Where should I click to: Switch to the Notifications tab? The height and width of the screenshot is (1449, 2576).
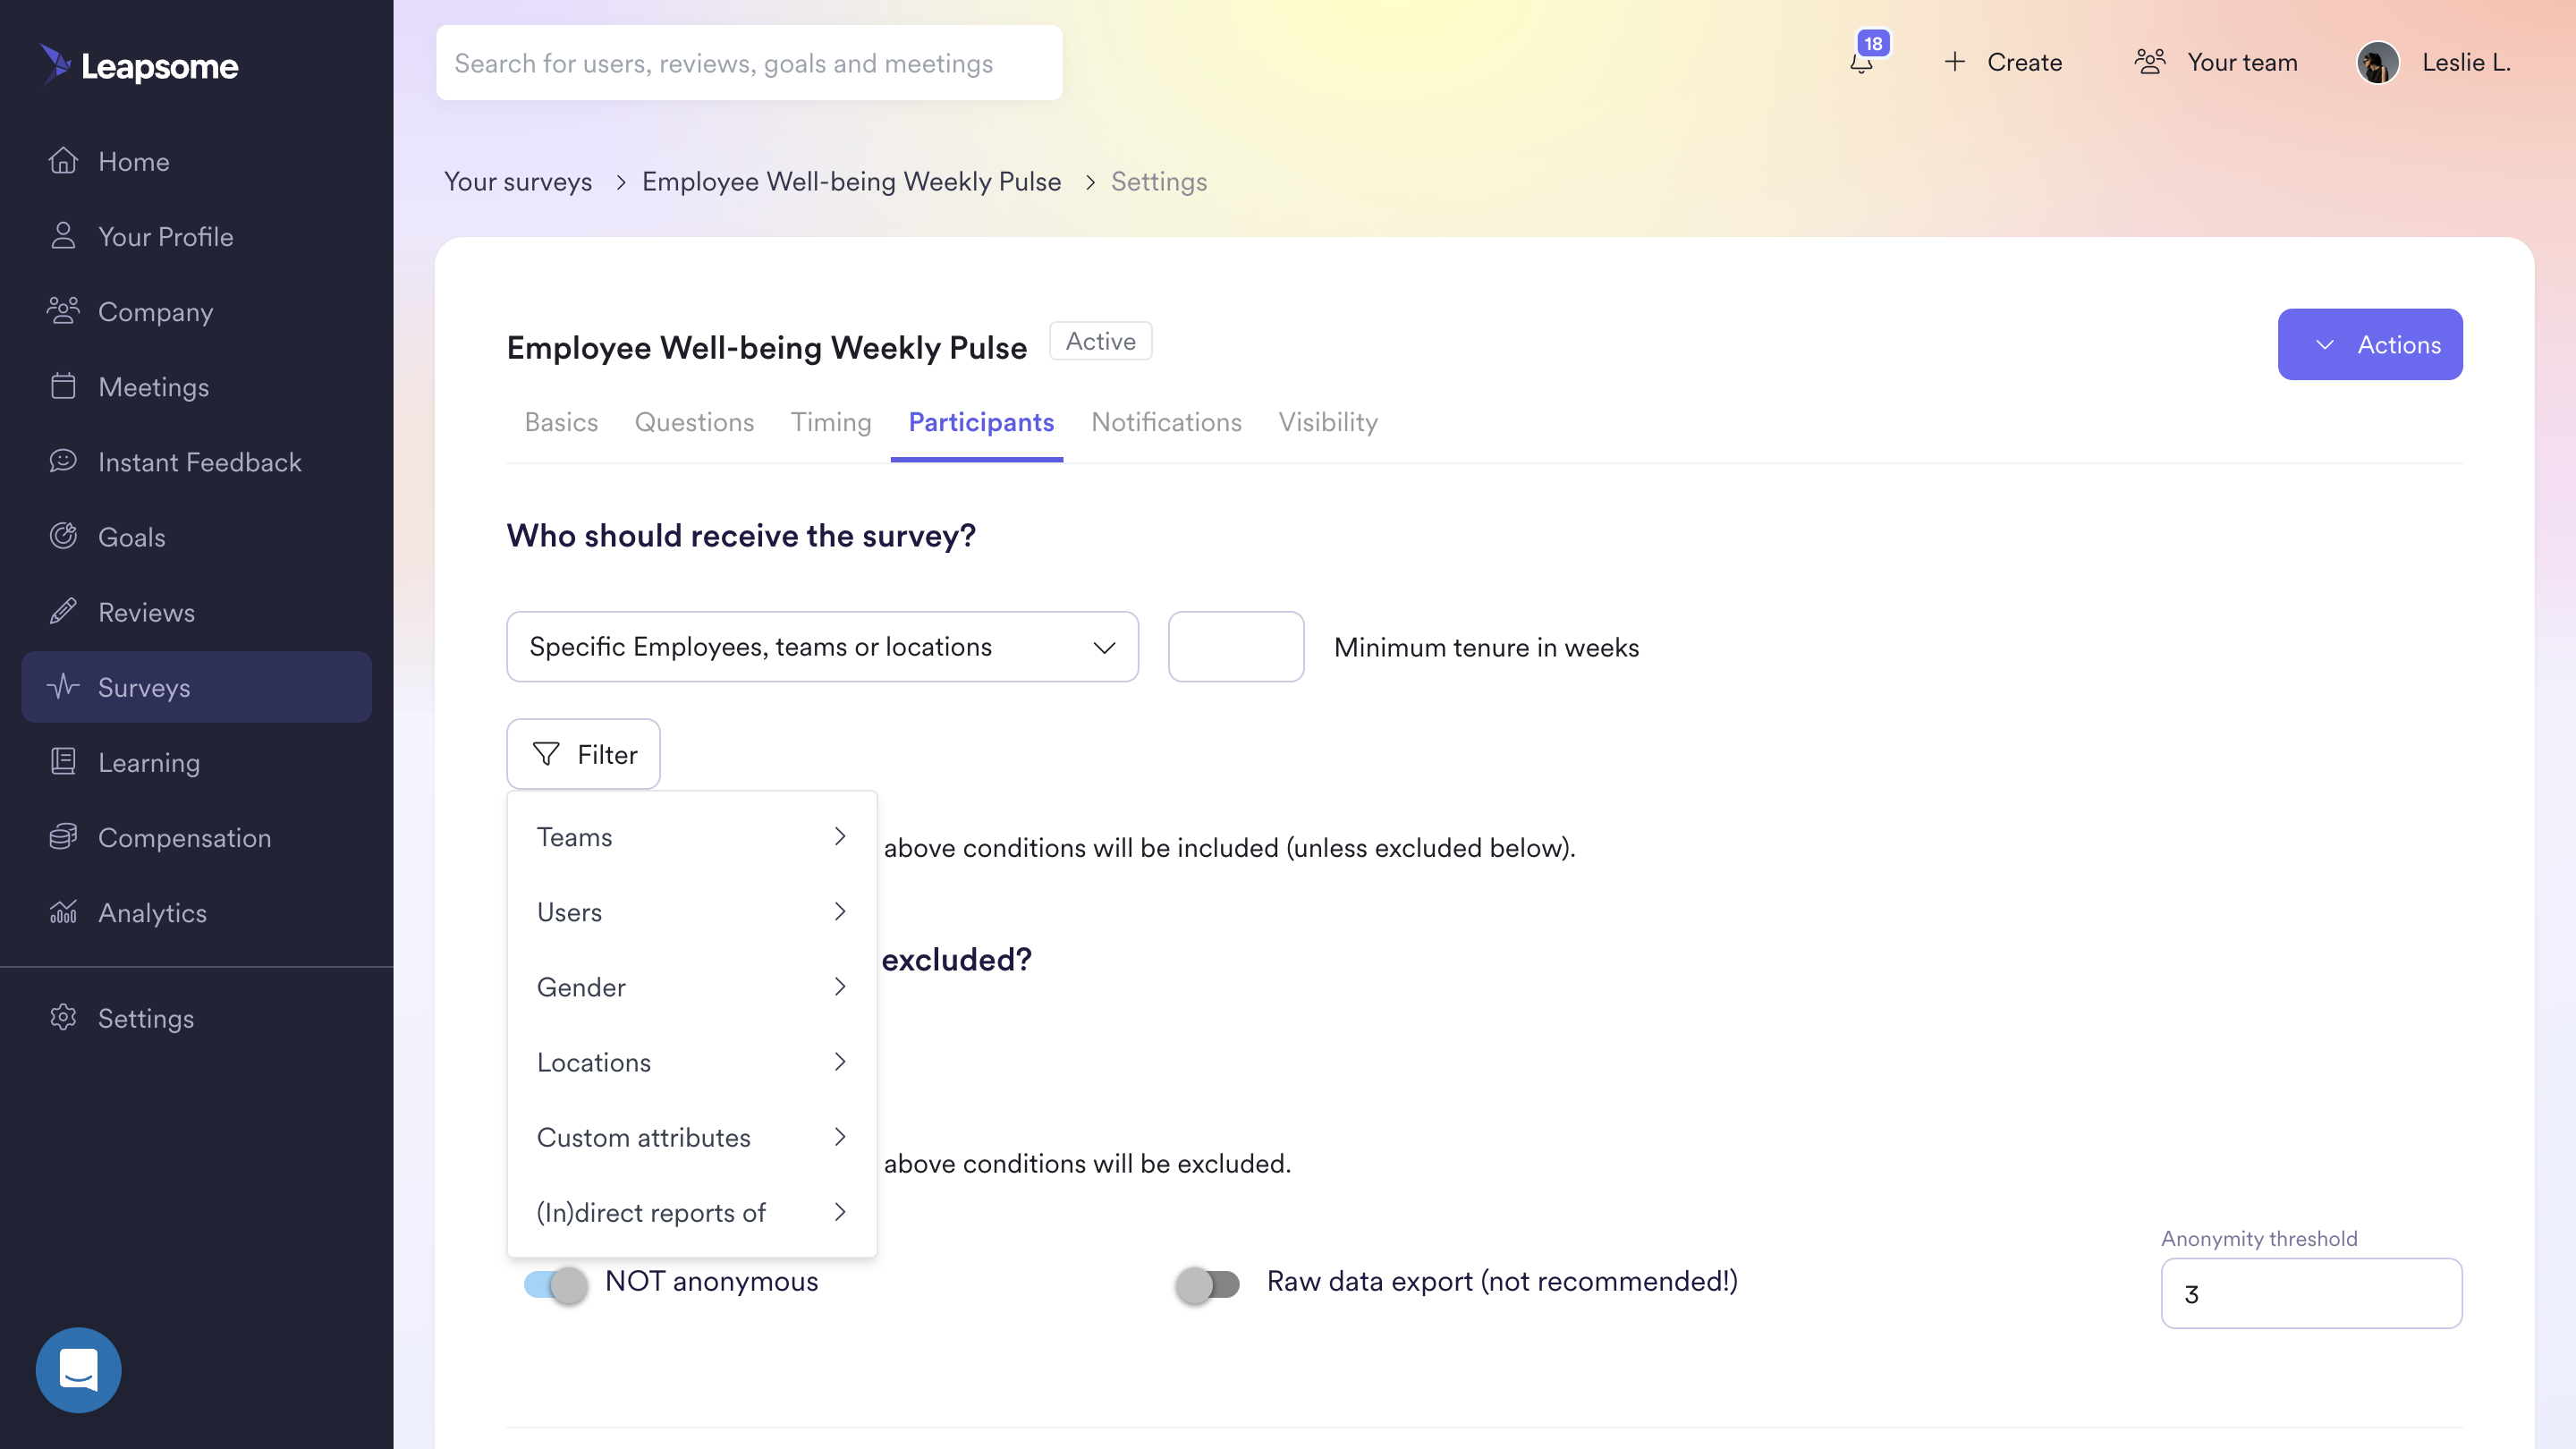pos(1166,423)
